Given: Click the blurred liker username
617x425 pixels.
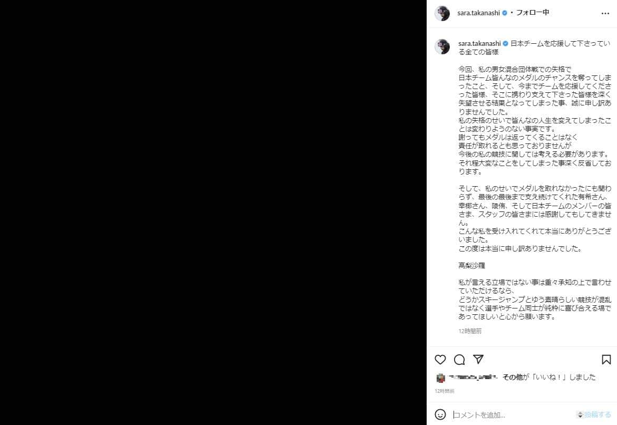Looking at the screenshot, I should click(x=473, y=377).
